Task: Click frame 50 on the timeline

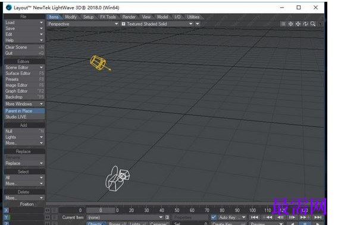Action: tap(177, 210)
